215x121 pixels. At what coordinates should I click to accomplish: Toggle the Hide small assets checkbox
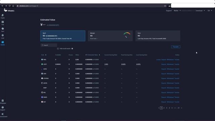[58, 48]
